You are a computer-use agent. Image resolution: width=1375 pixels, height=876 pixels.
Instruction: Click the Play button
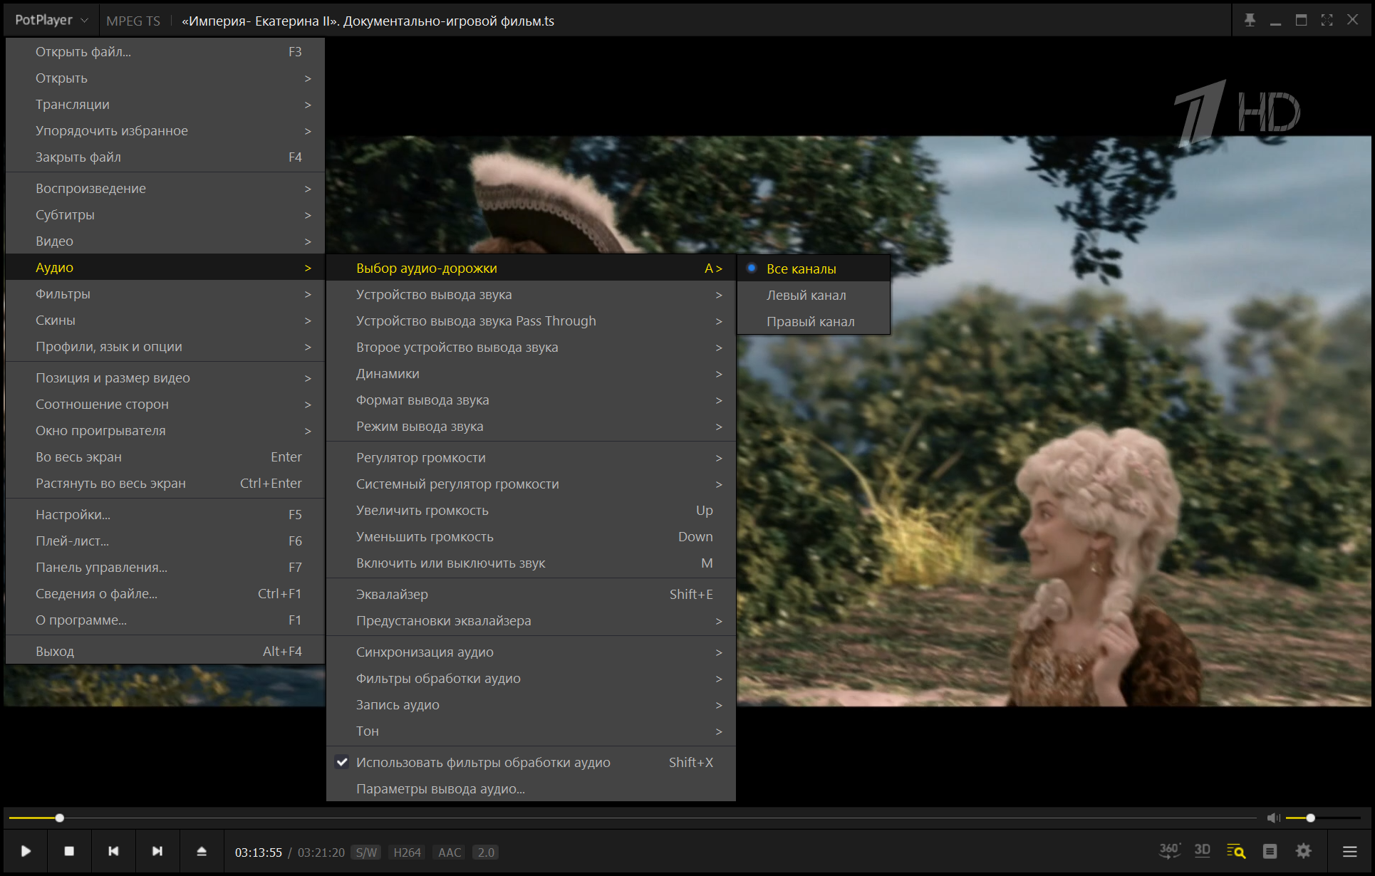[26, 851]
